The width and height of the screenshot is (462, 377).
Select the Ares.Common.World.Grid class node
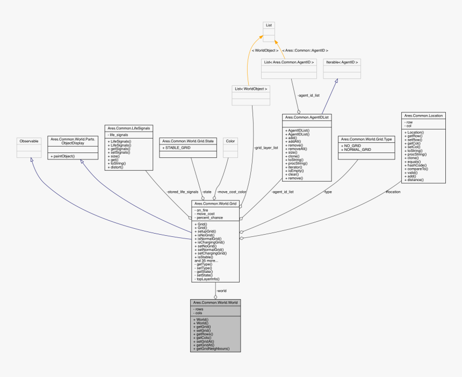tap(214, 204)
